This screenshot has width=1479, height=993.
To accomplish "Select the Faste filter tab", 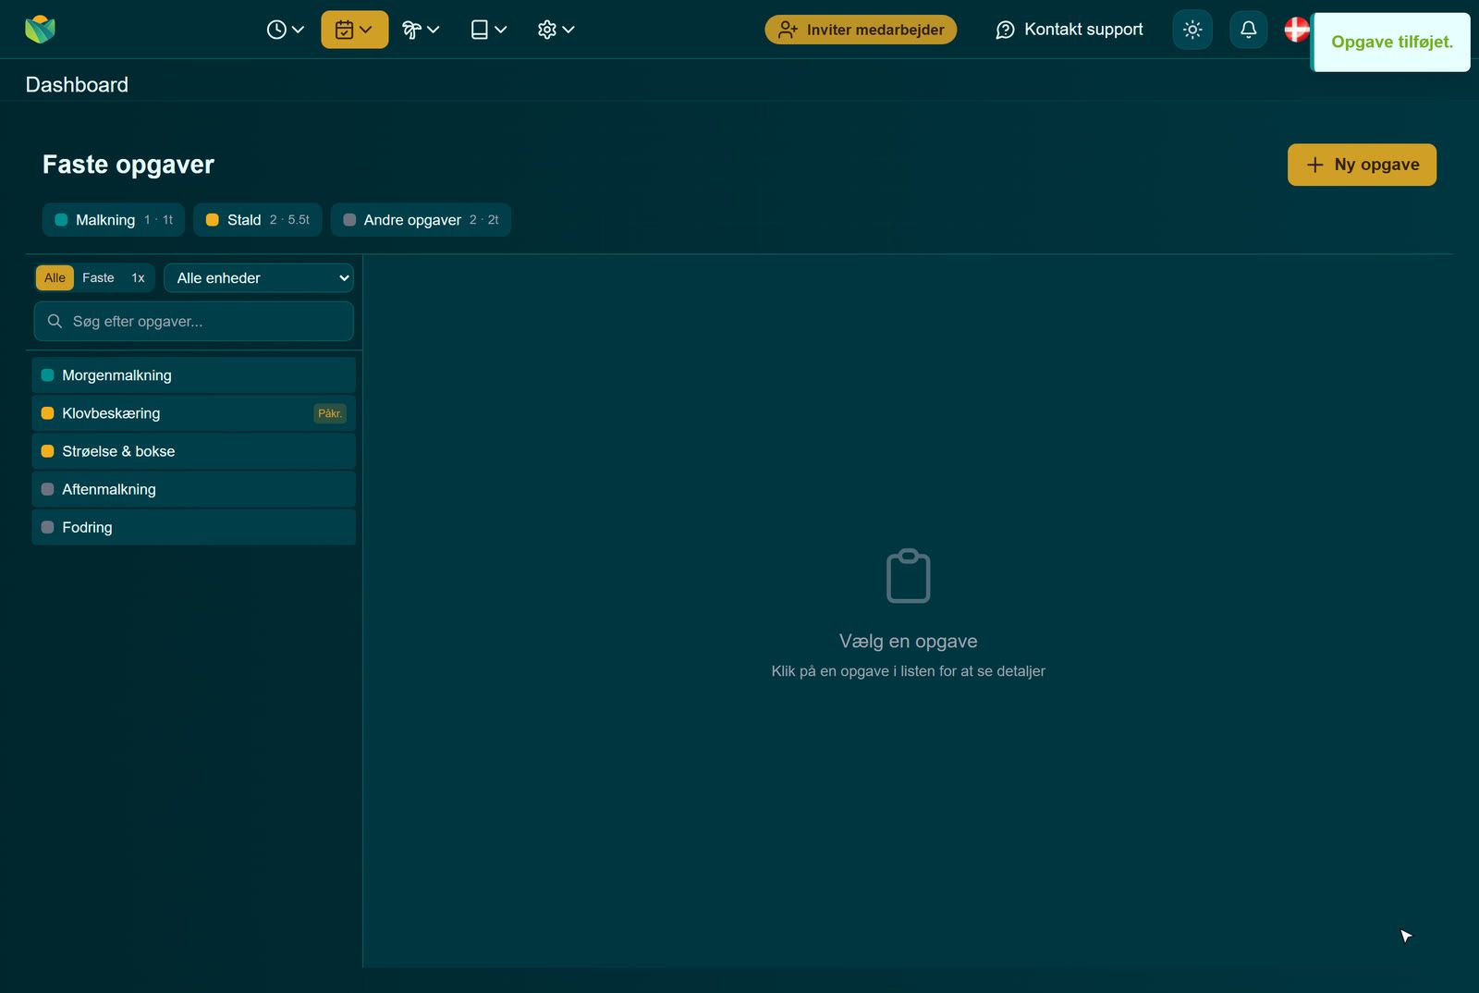I will click(98, 278).
